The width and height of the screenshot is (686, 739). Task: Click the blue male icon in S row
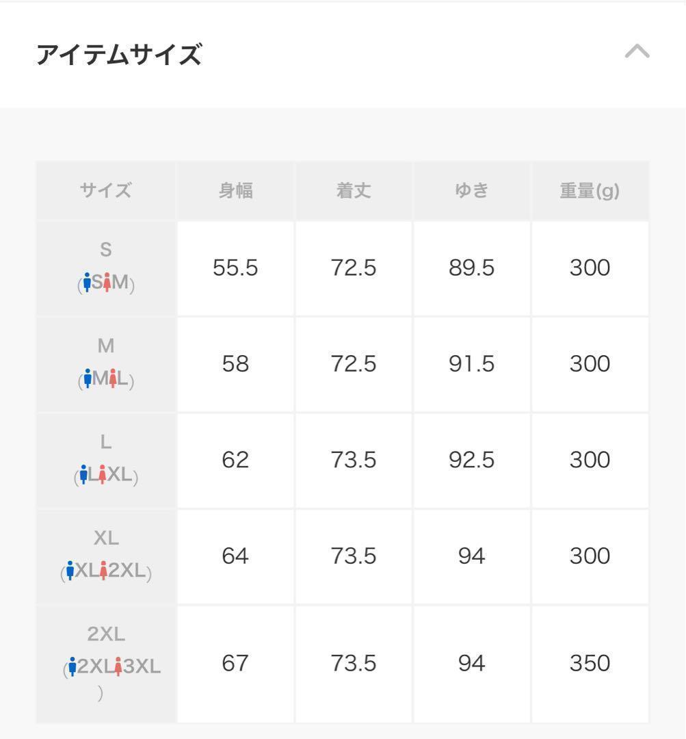click(87, 282)
